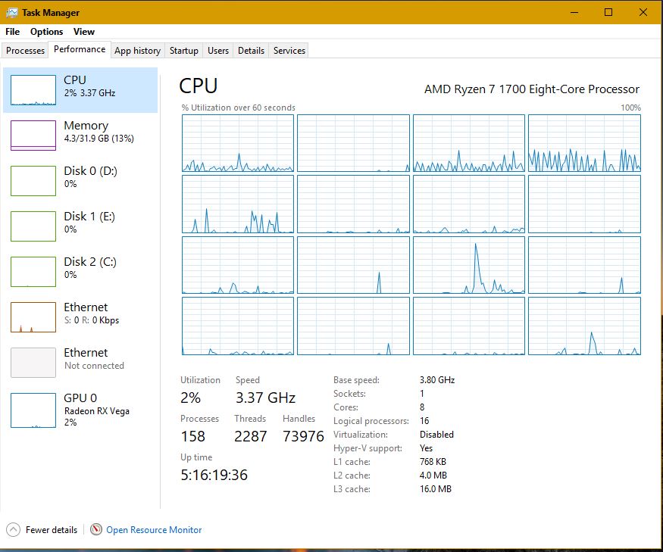This screenshot has height=552, width=663.
Task: Open the File menu
Action: [12, 32]
